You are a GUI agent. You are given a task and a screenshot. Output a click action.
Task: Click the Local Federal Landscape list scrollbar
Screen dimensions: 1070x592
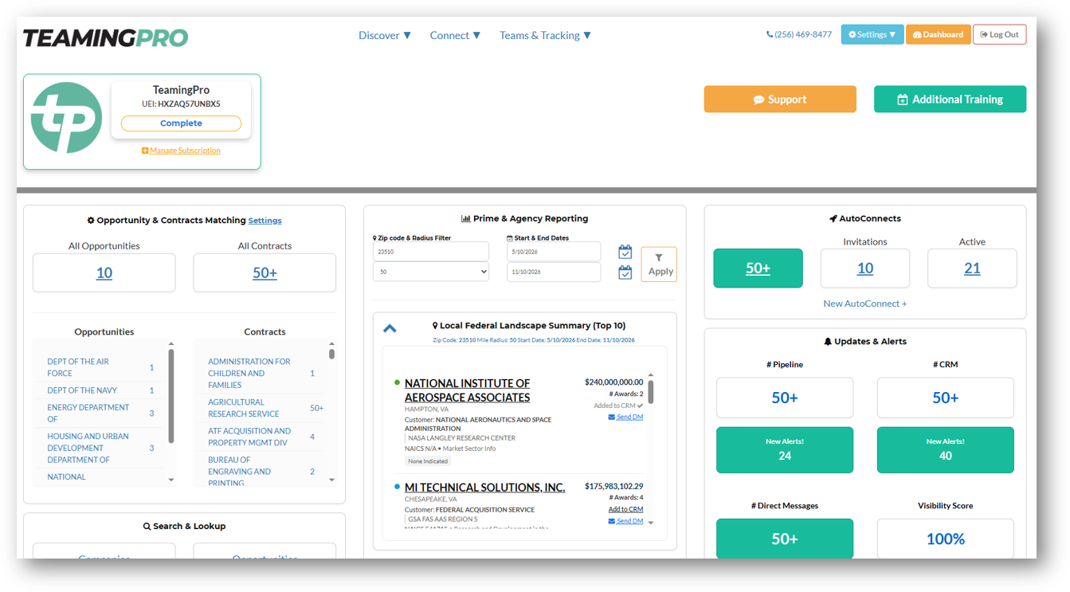point(651,392)
